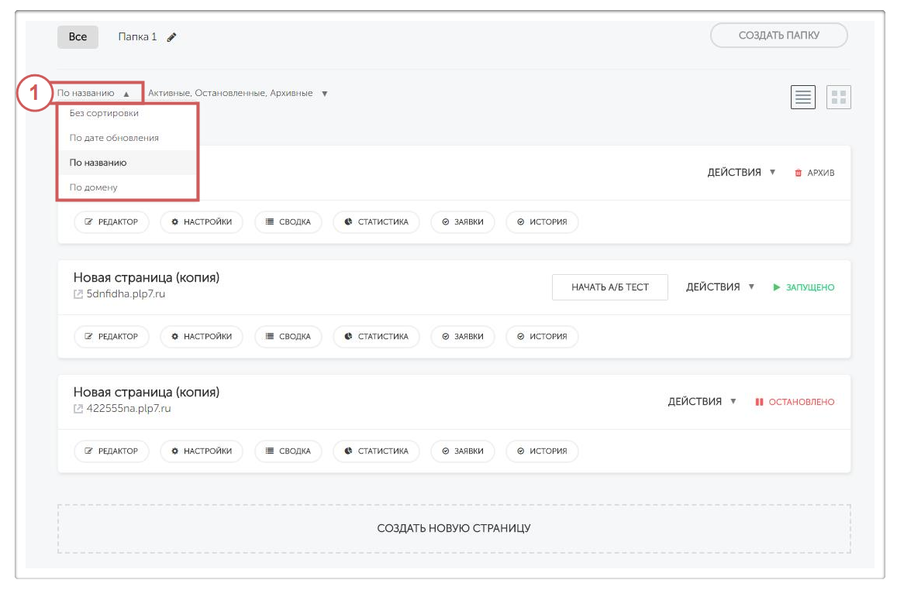The height and width of the screenshot is (590, 897).
Task: Switch to grid view layout icon
Action: [x=838, y=97]
